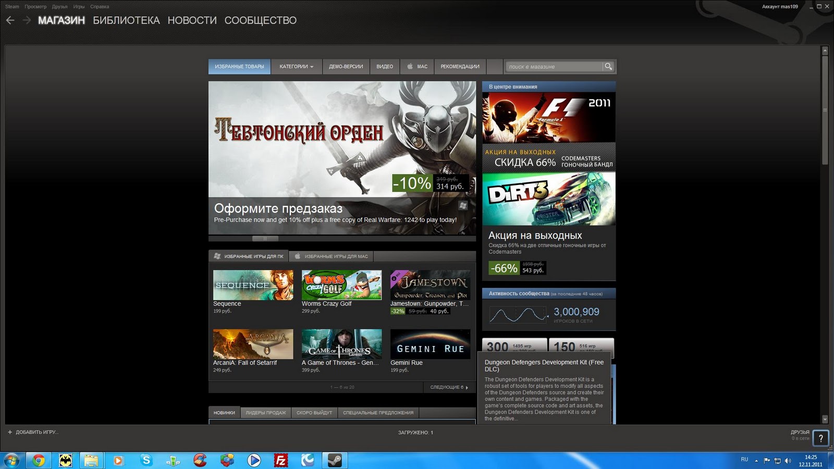Go to the НОВОСТИ section
The width and height of the screenshot is (834, 469).
tap(192, 20)
